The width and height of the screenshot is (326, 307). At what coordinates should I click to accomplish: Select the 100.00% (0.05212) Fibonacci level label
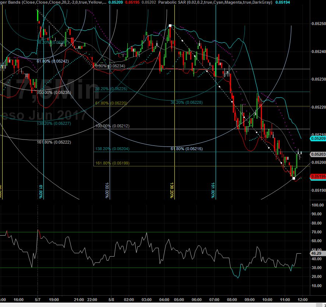coord(112,126)
